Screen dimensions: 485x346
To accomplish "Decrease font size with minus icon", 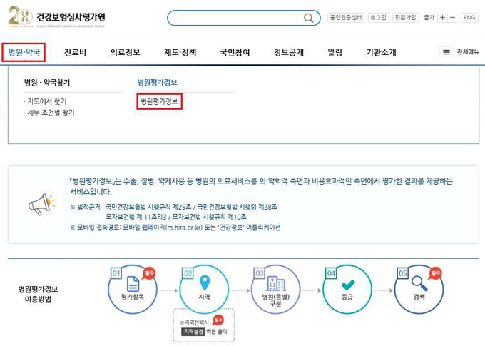I will click(x=452, y=18).
